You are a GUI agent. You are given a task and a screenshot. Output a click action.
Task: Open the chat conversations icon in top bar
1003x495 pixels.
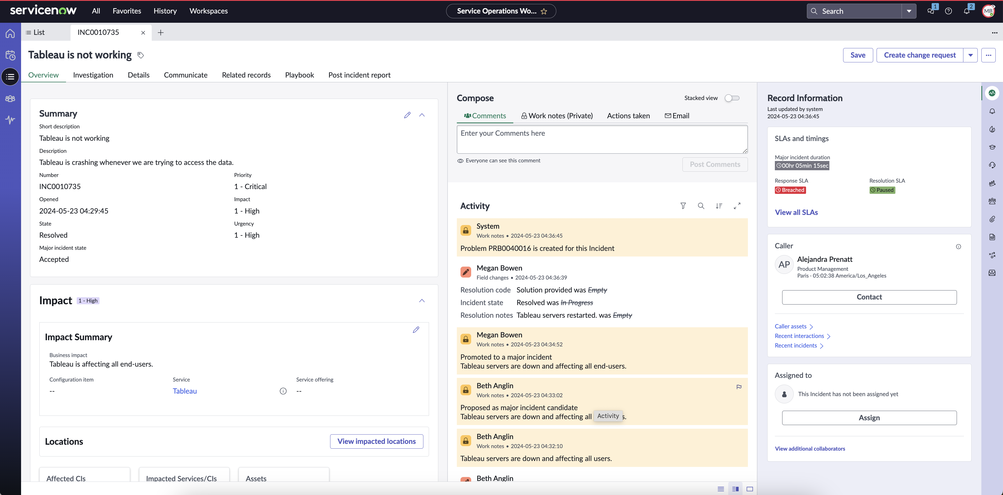click(x=931, y=11)
